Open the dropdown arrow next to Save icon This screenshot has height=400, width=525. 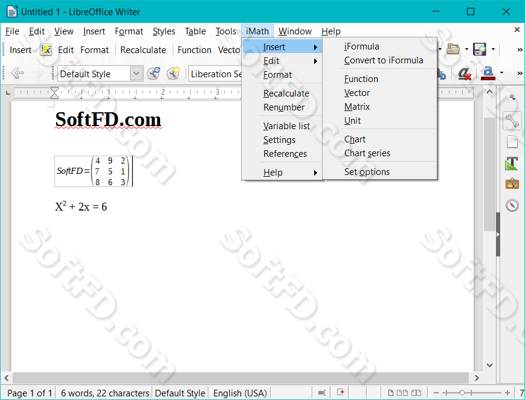[493, 49]
